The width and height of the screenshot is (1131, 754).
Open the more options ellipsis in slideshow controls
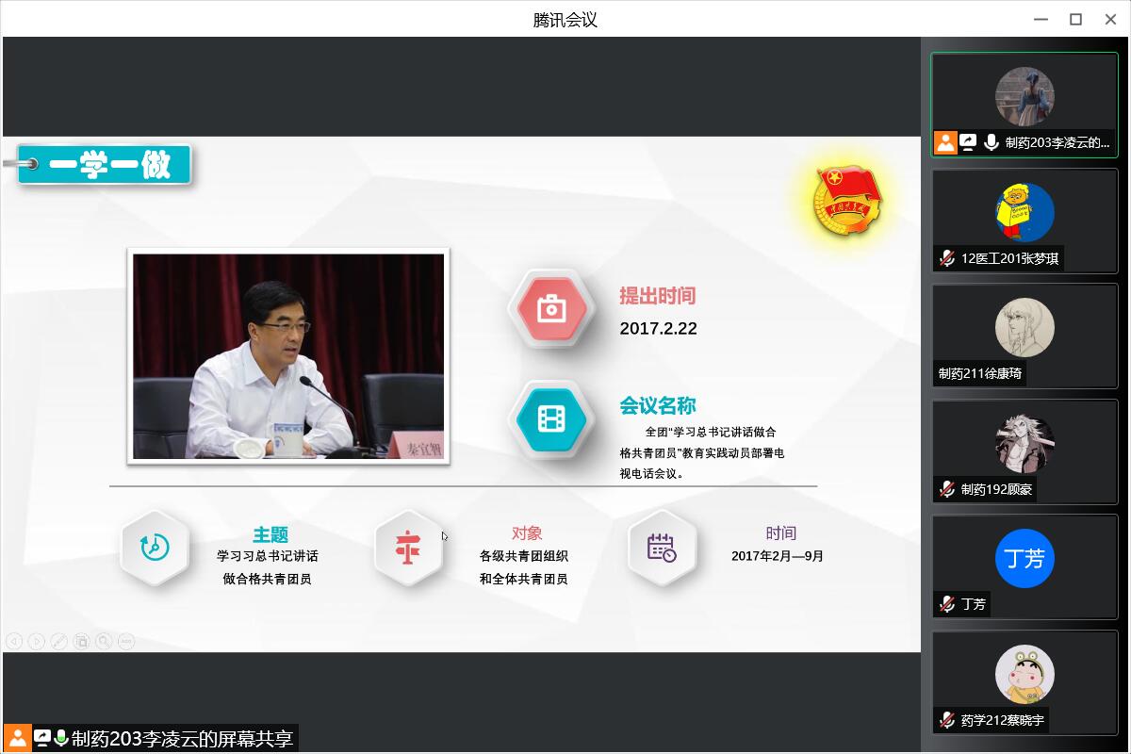coord(125,641)
